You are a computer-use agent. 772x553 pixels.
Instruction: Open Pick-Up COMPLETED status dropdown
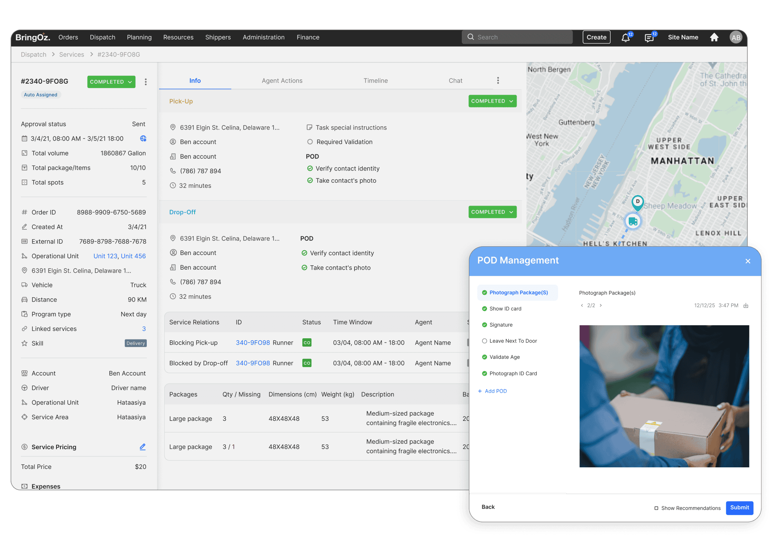[x=492, y=101]
